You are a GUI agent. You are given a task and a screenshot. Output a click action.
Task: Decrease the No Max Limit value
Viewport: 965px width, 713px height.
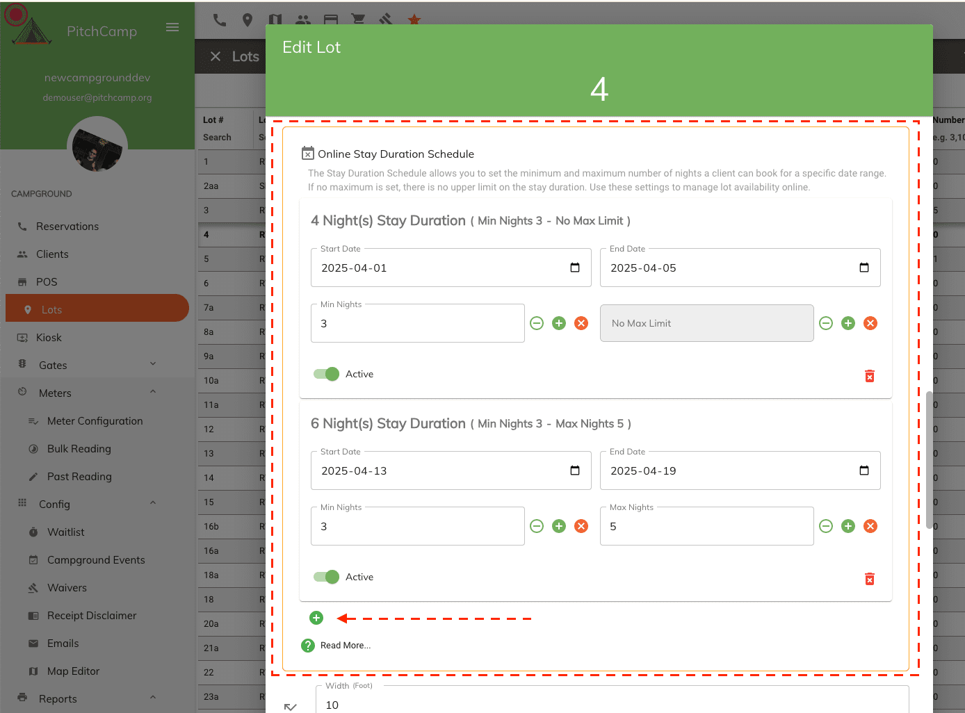pos(826,323)
